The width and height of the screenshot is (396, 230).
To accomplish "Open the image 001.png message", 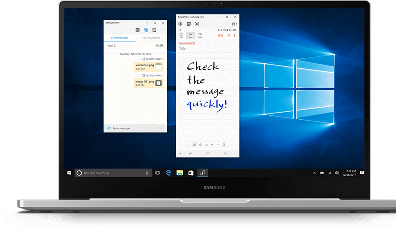I will pos(148,83).
